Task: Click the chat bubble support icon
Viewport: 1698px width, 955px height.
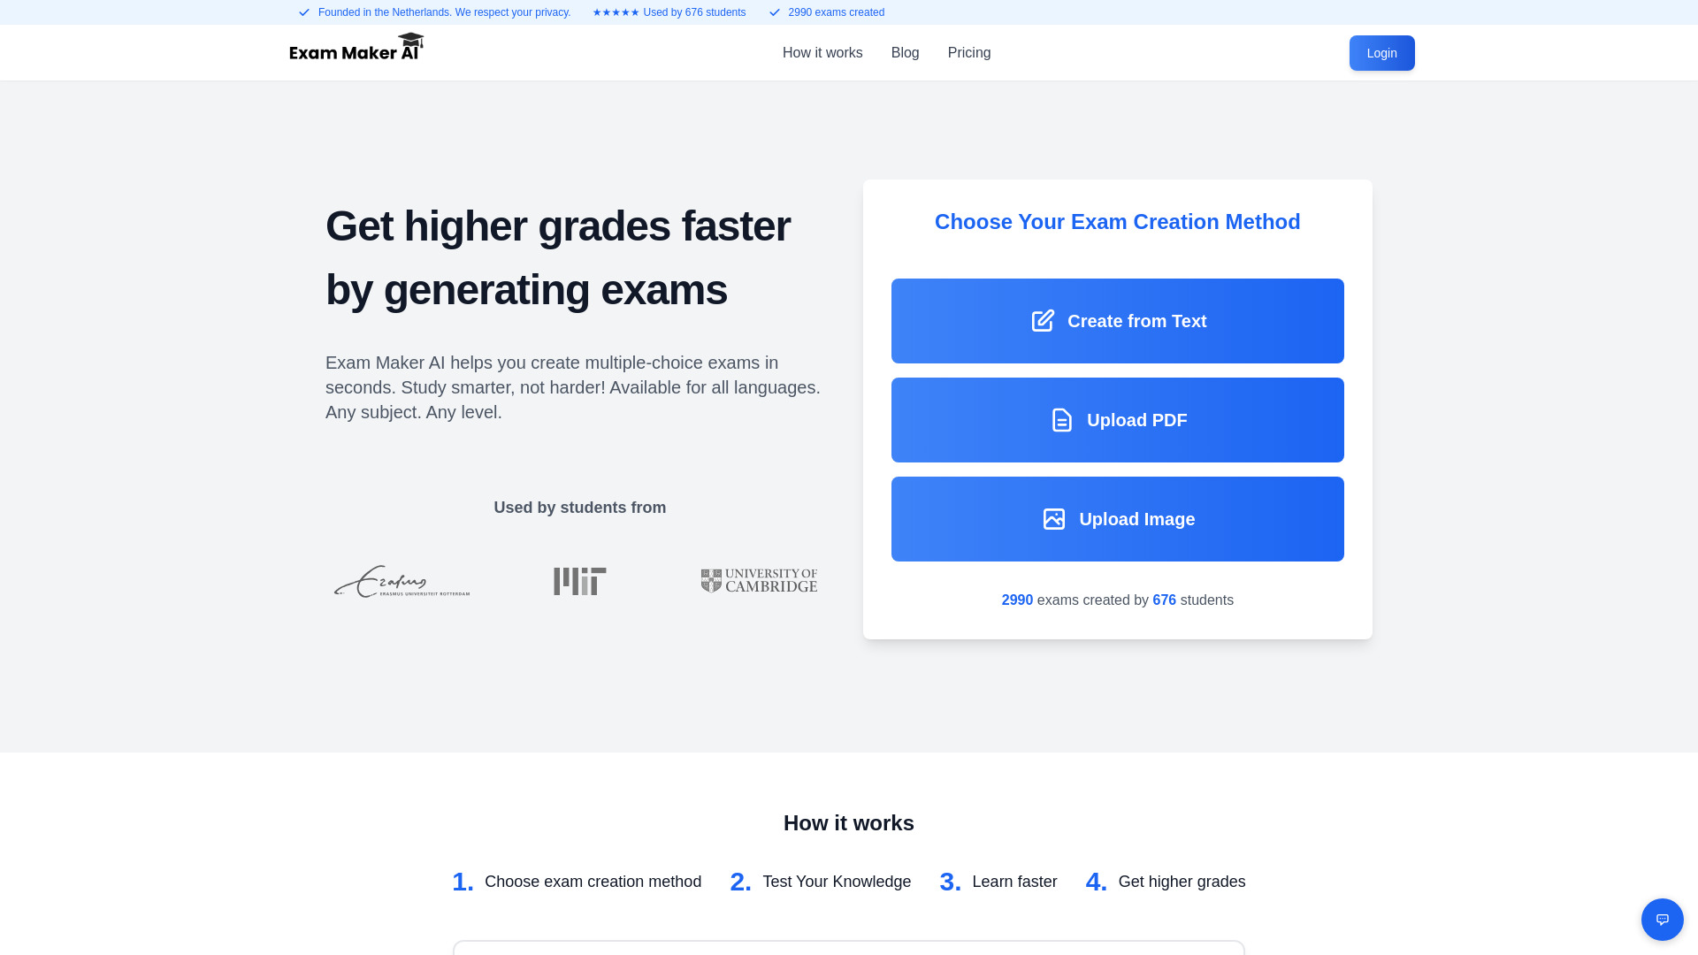Action: [1662, 919]
